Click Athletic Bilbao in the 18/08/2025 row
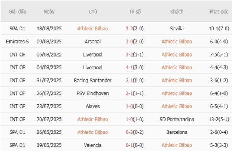This screenshot has width=232, height=151. (93, 29)
